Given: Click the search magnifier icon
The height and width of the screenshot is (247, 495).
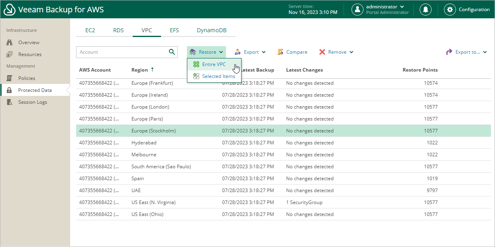Looking at the screenshot, I should point(172,52).
